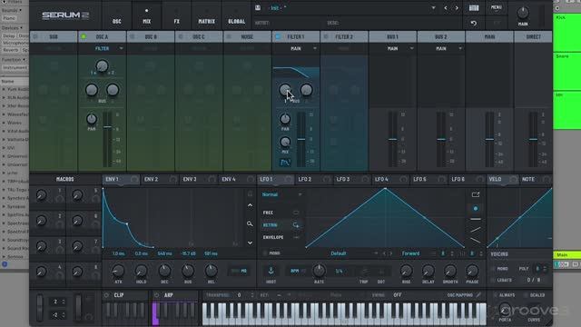This screenshot has width=581, height=327.
Task: Toggle the CLIP power button
Action: click(x=107, y=295)
